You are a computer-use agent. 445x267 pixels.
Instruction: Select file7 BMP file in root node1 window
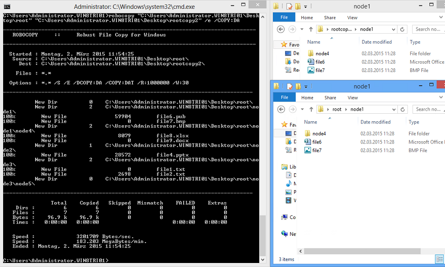coord(317,151)
